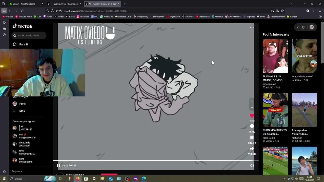Seek on the video progress bar
The image size is (324, 182).
coord(156,161)
